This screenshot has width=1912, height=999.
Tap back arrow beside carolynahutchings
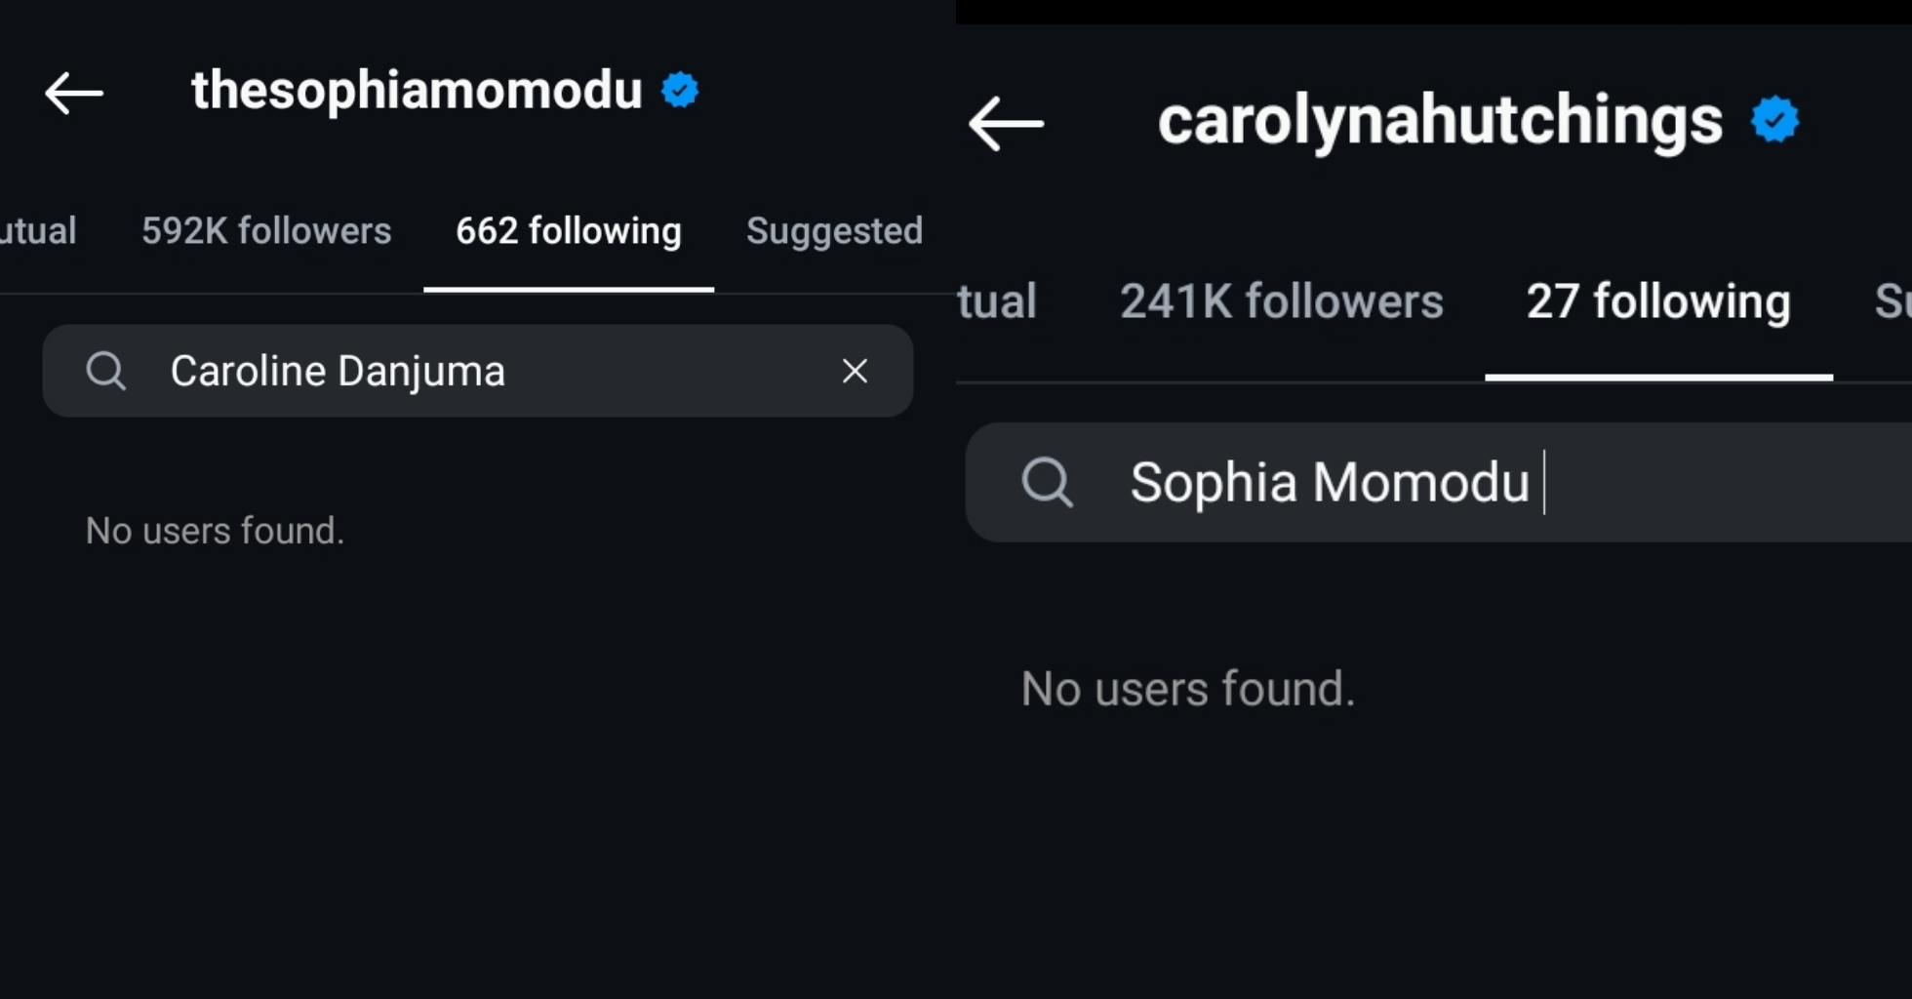click(1006, 124)
